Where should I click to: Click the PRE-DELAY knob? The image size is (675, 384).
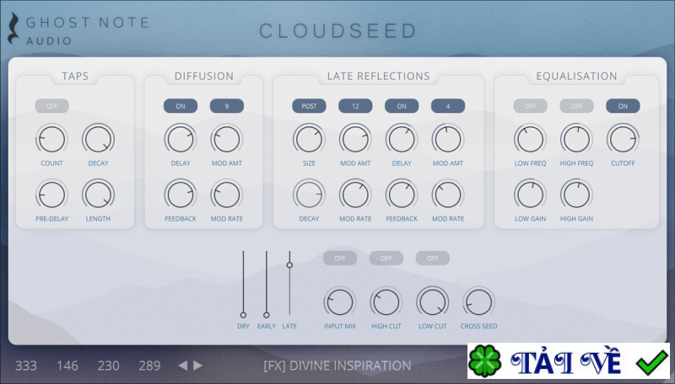click(51, 195)
